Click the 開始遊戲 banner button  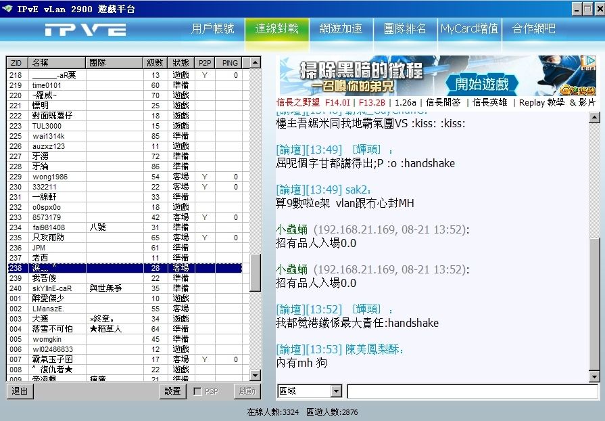(x=482, y=84)
